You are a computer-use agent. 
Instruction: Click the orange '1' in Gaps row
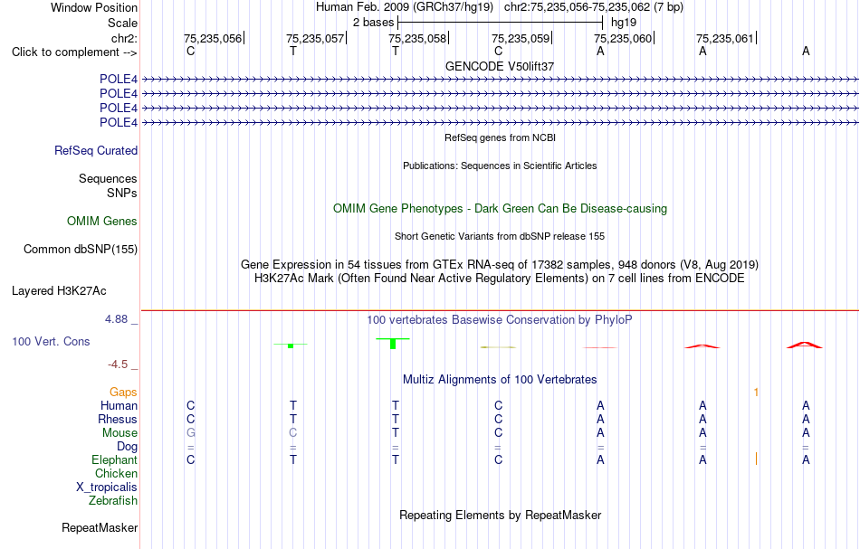point(756,393)
